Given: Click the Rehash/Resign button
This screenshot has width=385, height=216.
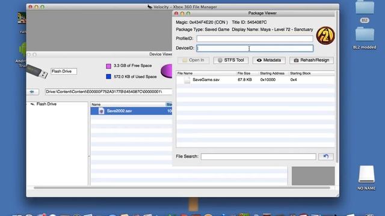Looking at the screenshot, I should point(312,60).
